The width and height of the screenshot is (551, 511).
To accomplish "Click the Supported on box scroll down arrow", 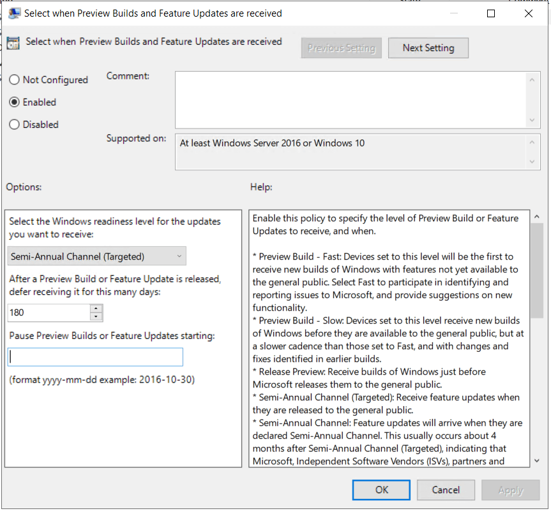I will point(532,162).
